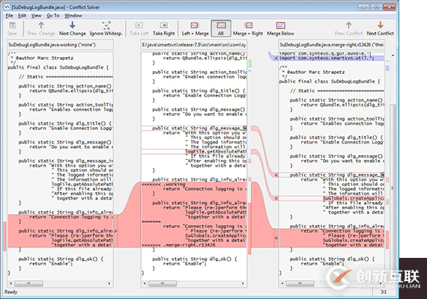The height and width of the screenshot is (299, 427).
Task: Open the View menu
Action: (36, 16)
